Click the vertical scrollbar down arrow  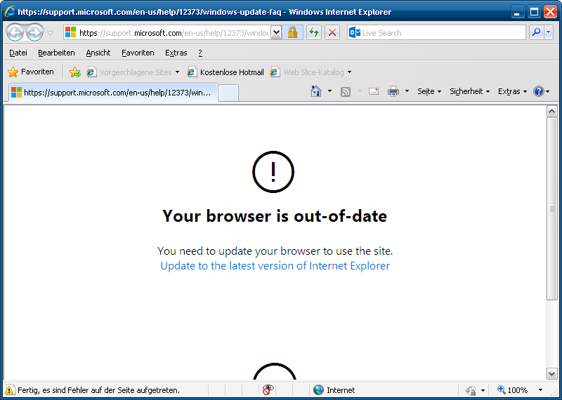[552, 373]
